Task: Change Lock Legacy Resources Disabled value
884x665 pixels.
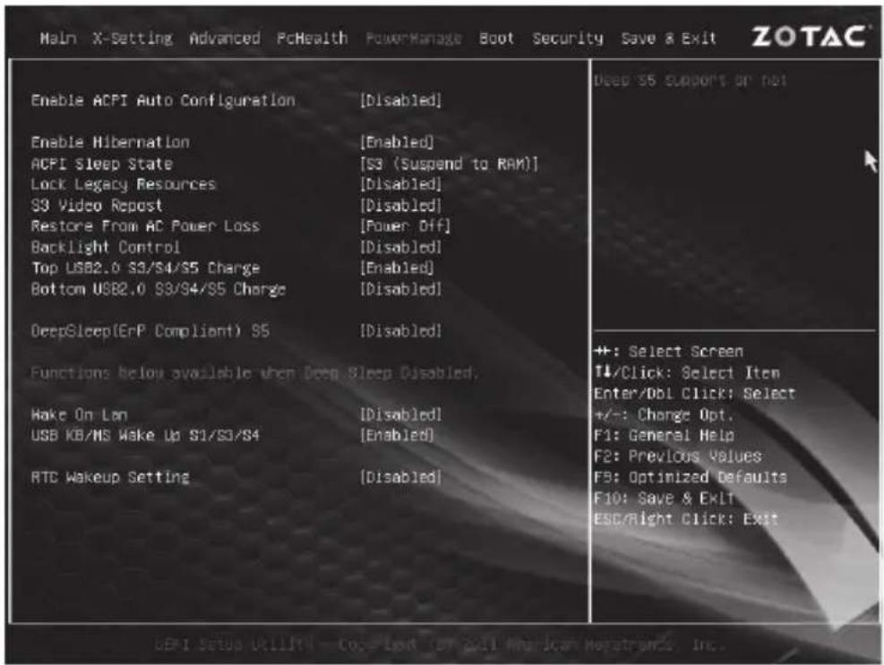Action: pyautogui.click(x=401, y=184)
